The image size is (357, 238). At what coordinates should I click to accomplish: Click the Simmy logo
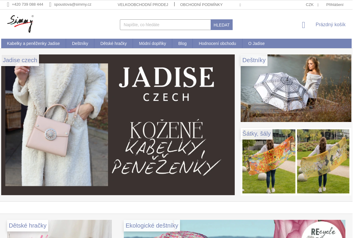[x=20, y=24]
